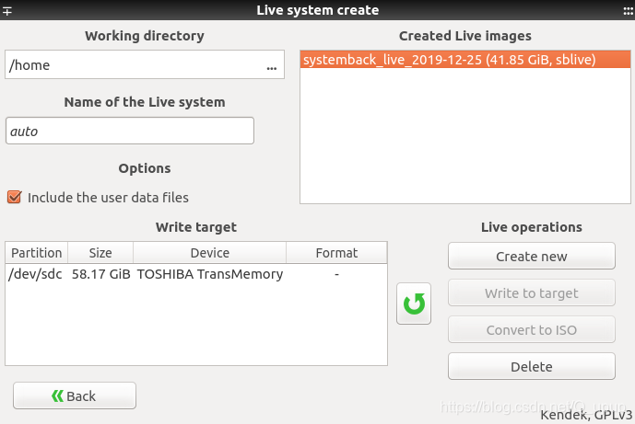Toggle the Include the user data files checkbox
The width and height of the screenshot is (635, 424).
click(x=15, y=197)
